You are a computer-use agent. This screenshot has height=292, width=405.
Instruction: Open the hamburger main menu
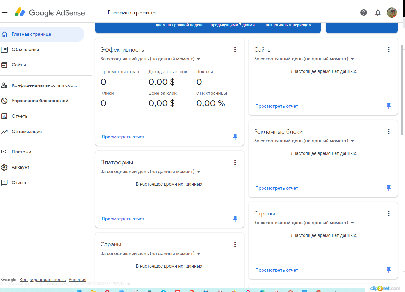(x=4, y=12)
